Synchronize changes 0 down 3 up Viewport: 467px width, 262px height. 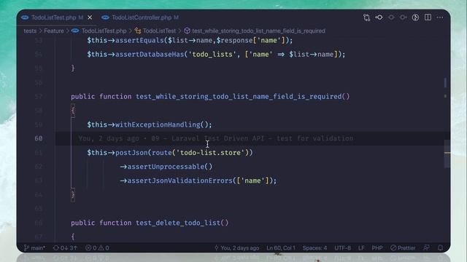(x=65, y=247)
